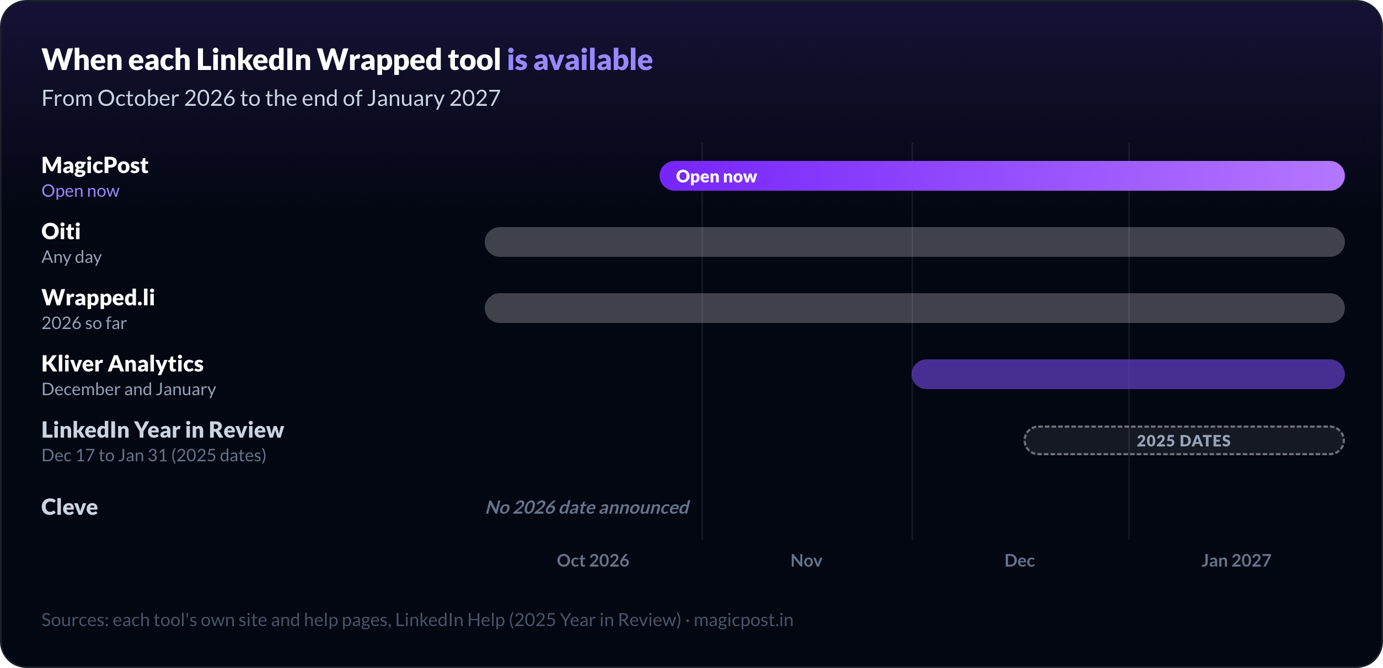The image size is (1383, 668).
Task: Click the 'MagicPost' tool name
Action: 95,165
